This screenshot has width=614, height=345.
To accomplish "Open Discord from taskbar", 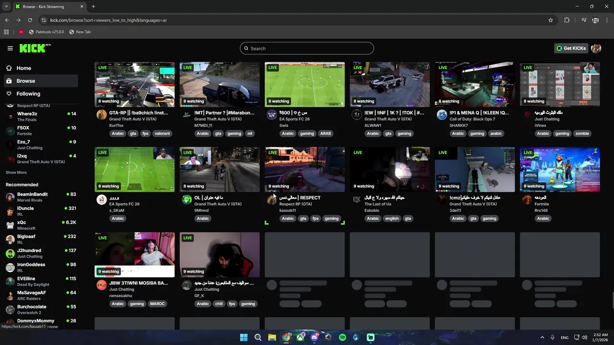I will click(x=314, y=337).
